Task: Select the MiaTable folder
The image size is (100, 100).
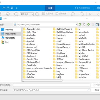Action: pyautogui.click(x=81, y=38)
